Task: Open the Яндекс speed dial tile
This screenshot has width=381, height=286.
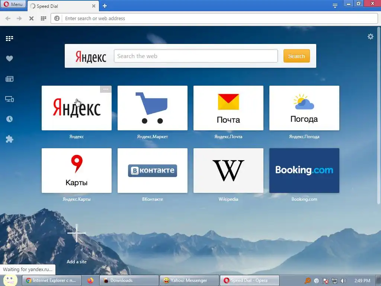Action: (77, 108)
